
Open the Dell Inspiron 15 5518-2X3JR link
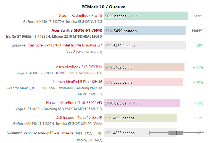click(79, 118)
